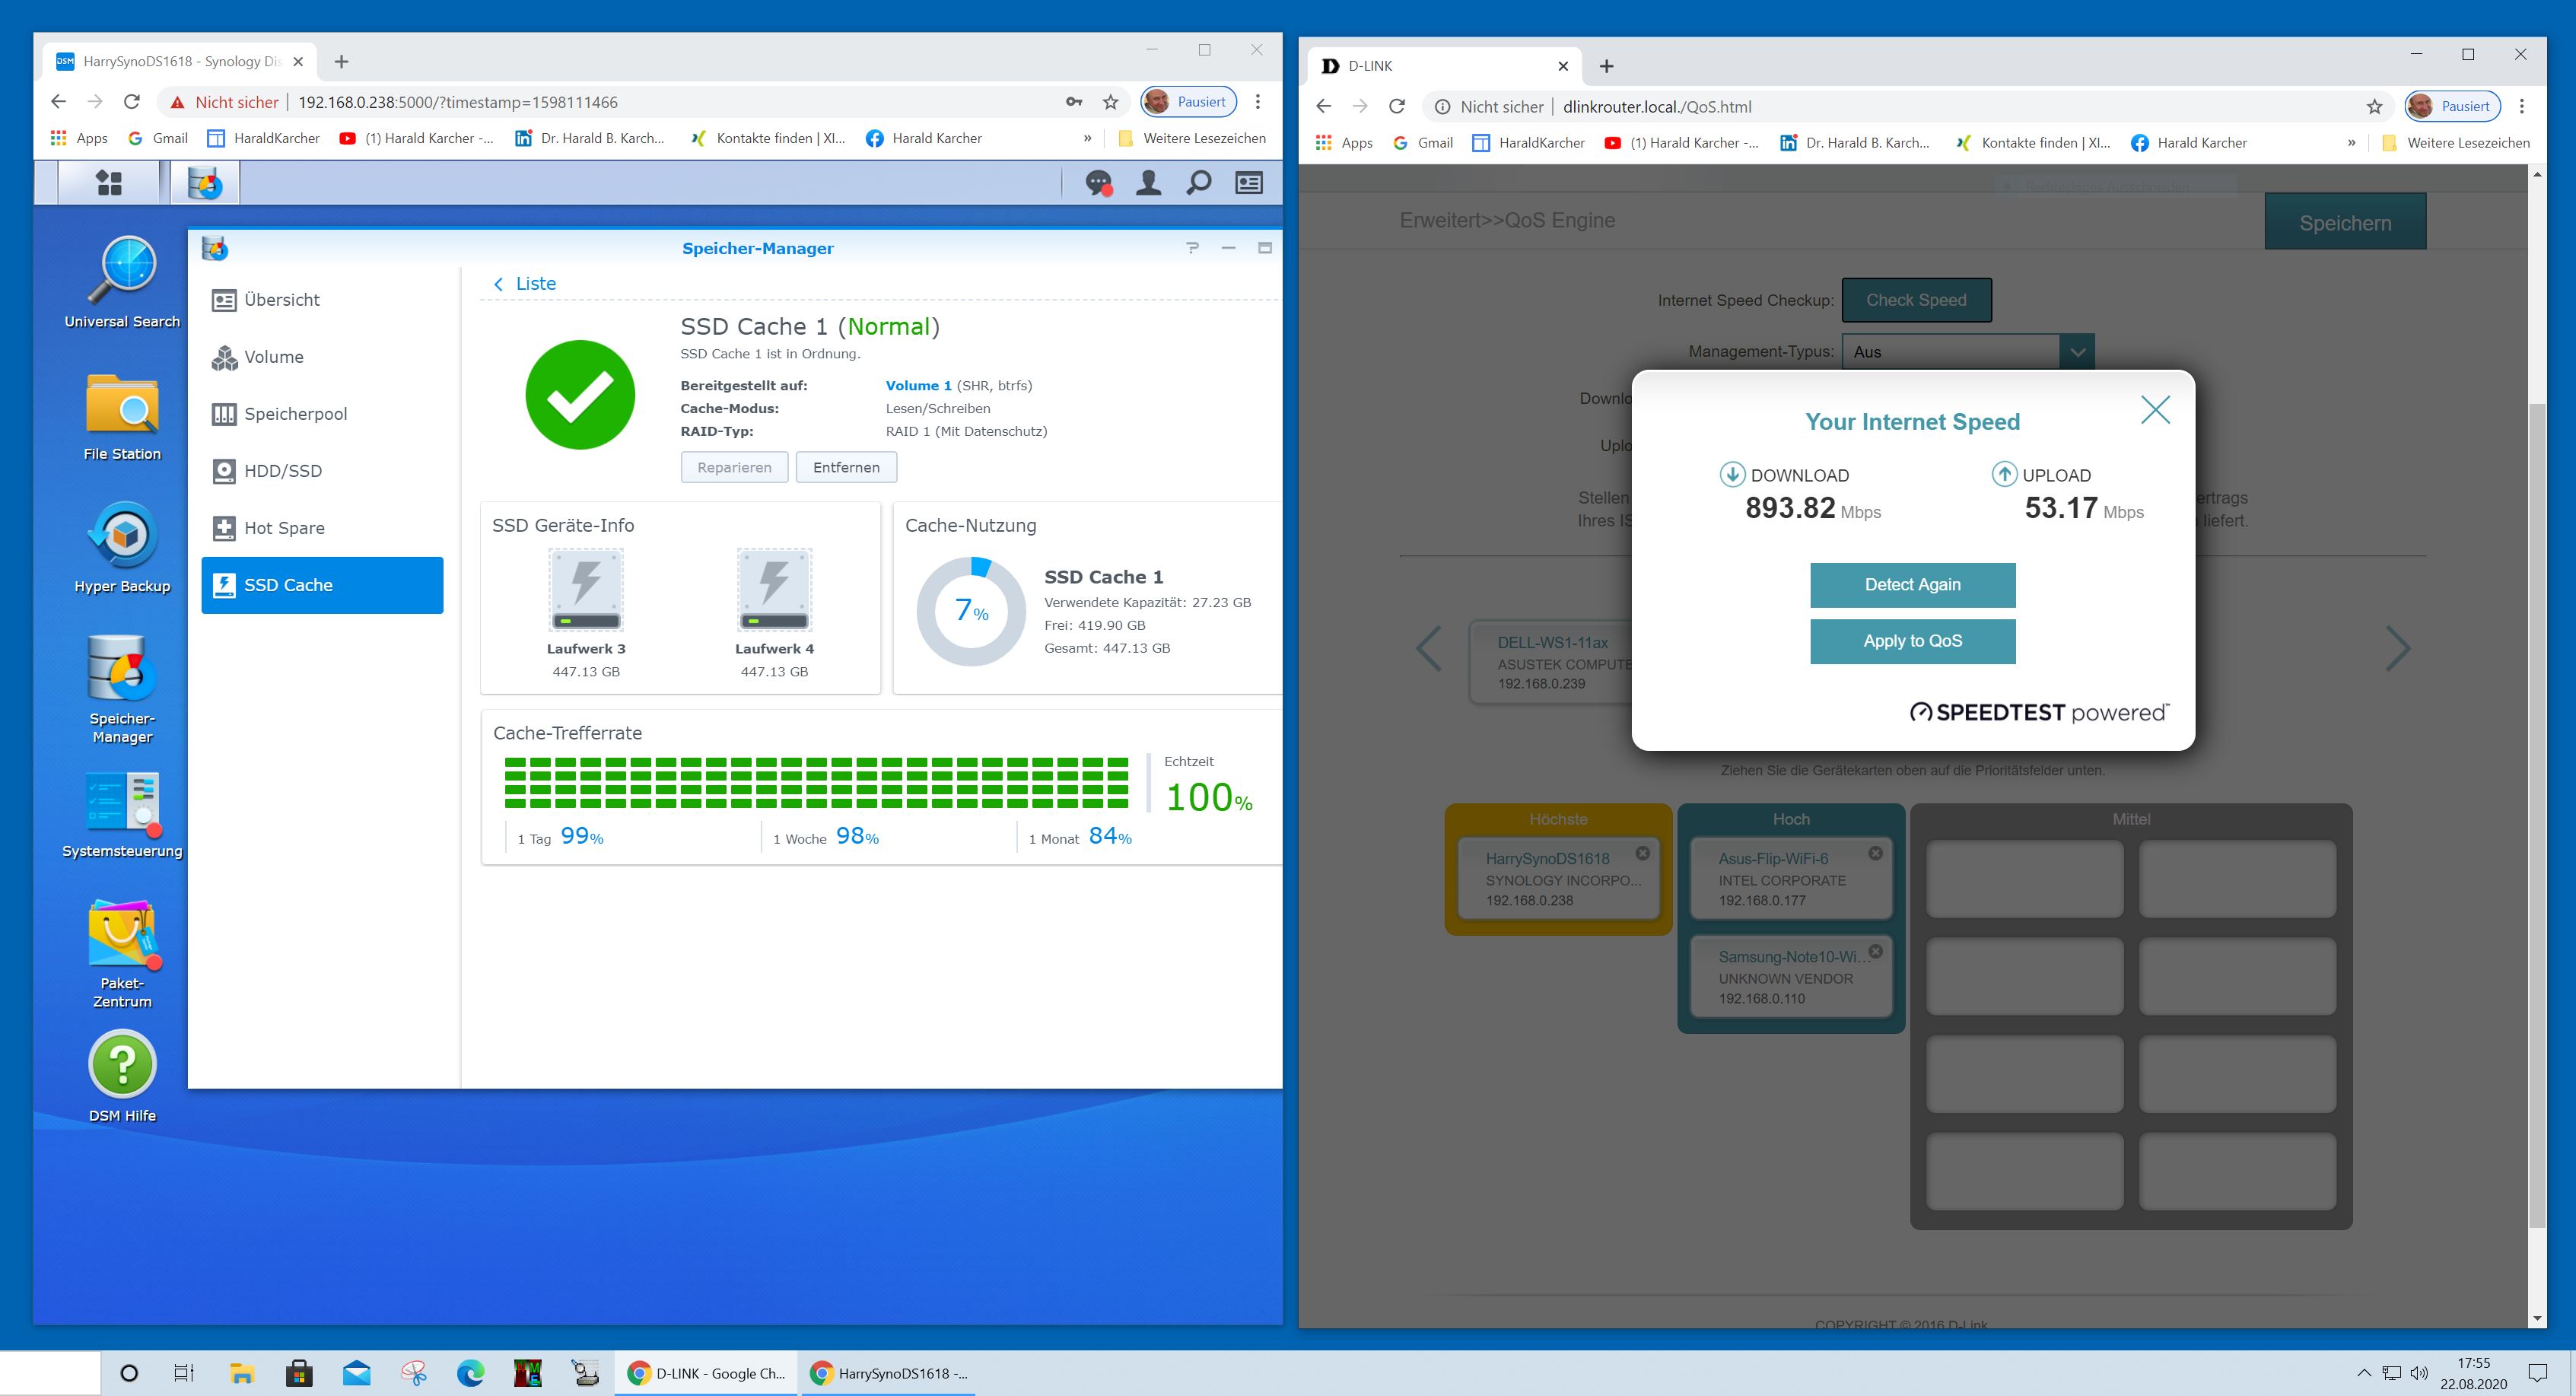Remove HarrySynoDS1618 from Höchste priority
2576x1396 pixels.
point(1642,853)
